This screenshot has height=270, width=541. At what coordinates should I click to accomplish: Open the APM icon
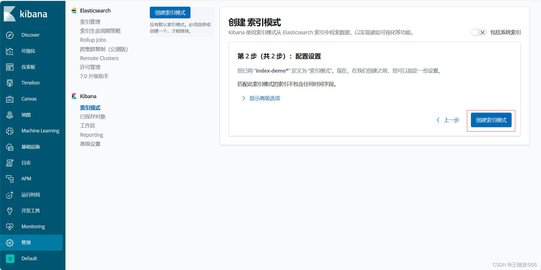click(x=10, y=179)
